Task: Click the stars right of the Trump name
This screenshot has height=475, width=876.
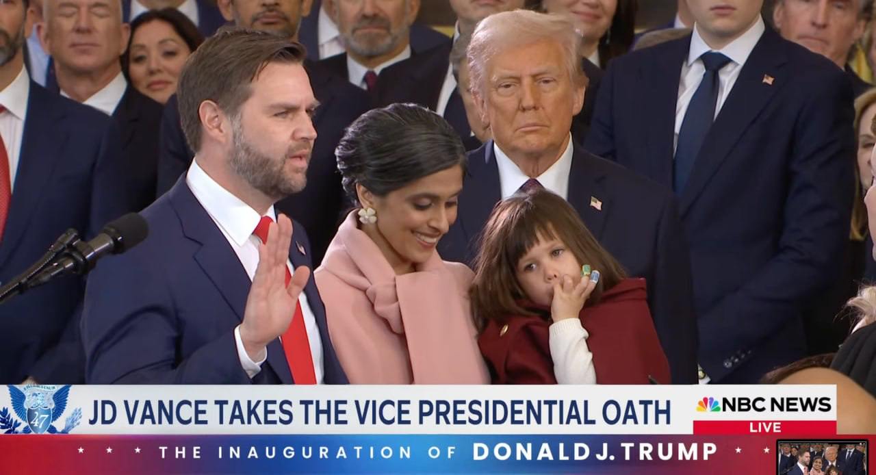Action: tap(753, 451)
